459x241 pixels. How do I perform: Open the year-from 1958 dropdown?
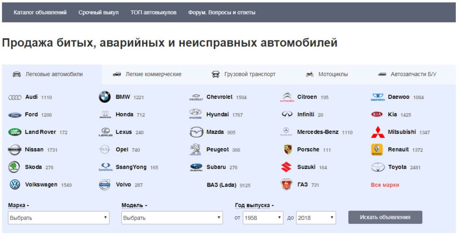click(263, 218)
